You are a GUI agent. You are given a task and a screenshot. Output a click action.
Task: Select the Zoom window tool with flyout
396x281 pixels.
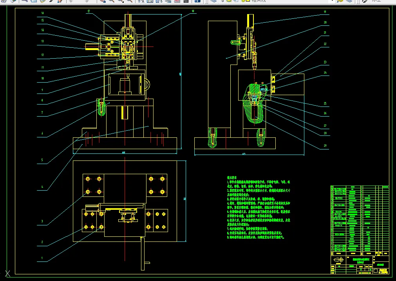[x=121, y=1]
